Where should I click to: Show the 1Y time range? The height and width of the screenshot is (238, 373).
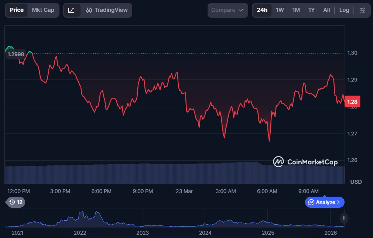coord(311,10)
